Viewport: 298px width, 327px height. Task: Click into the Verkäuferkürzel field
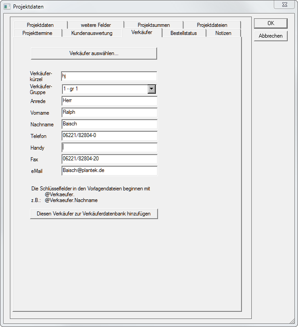[x=109, y=77]
